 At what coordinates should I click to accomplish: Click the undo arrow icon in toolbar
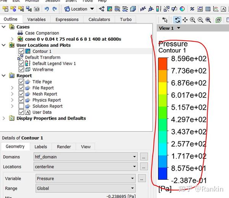[x=47, y=9]
